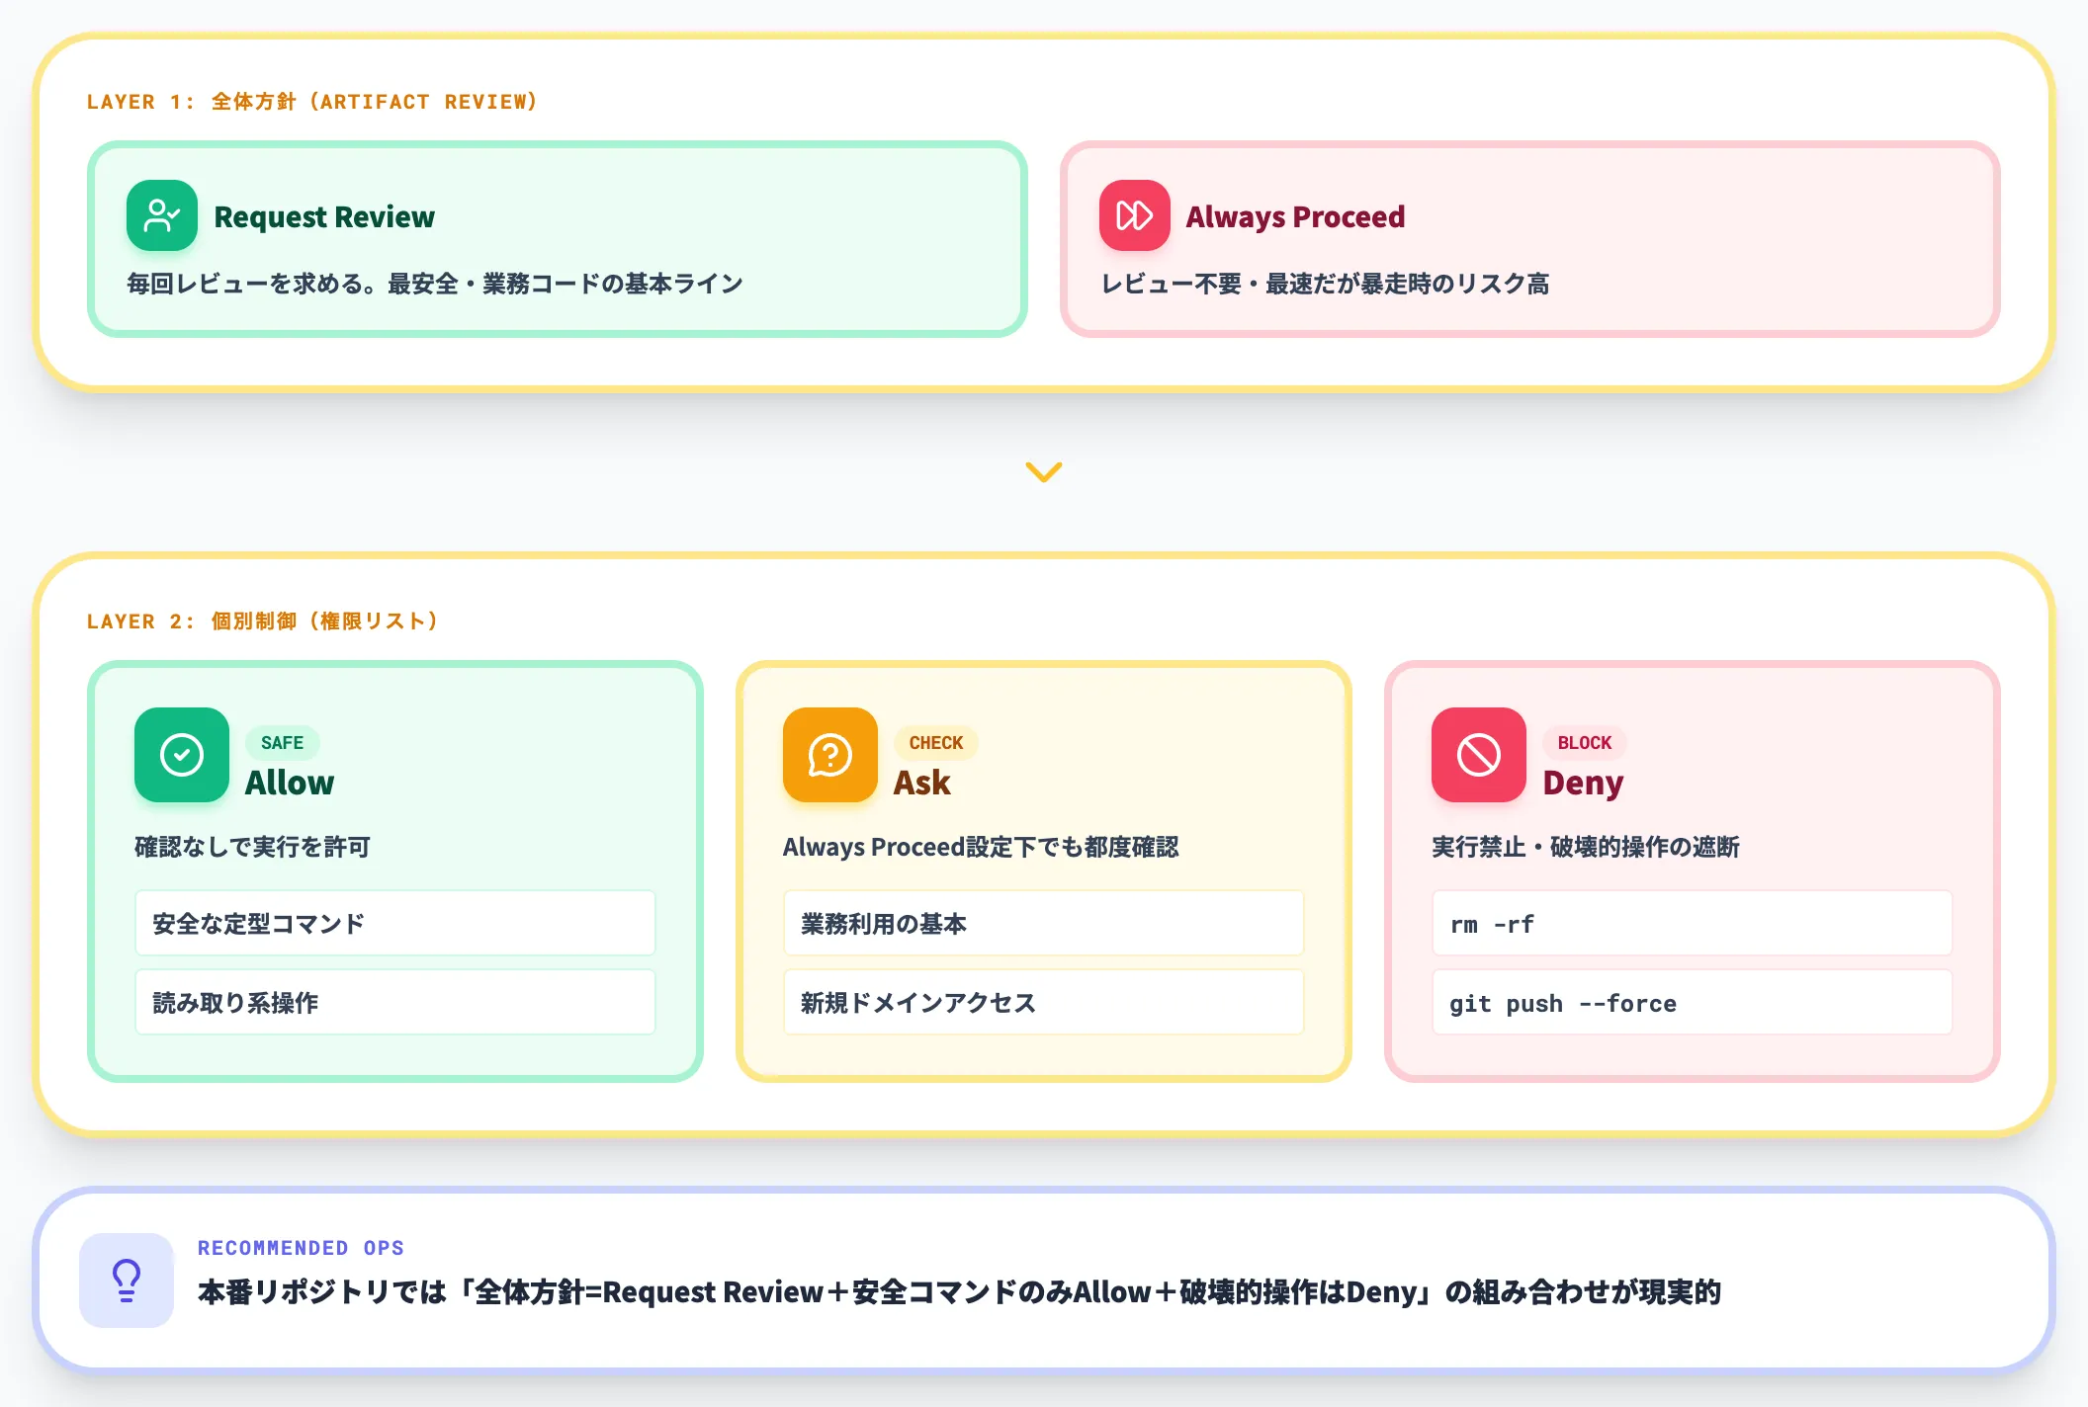Click the '読み取り系操作' item
This screenshot has height=1407, width=2088.
point(395,1002)
